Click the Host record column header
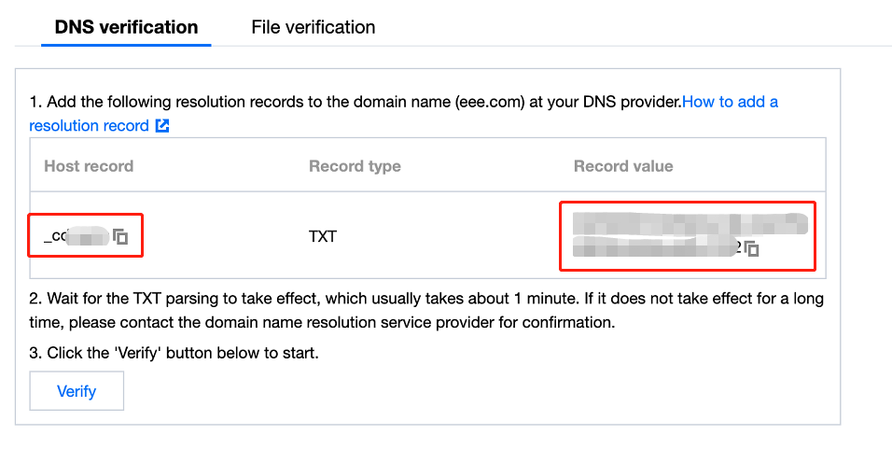This screenshot has height=449, width=892. [x=89, y=166]
